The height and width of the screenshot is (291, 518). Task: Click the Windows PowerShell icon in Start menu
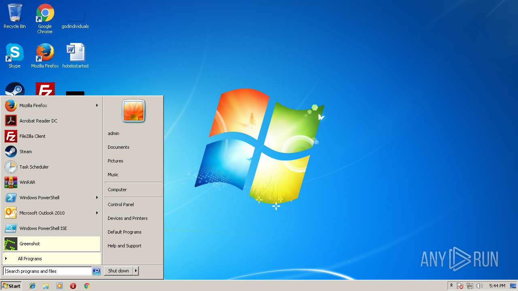(x=11, y=198)
